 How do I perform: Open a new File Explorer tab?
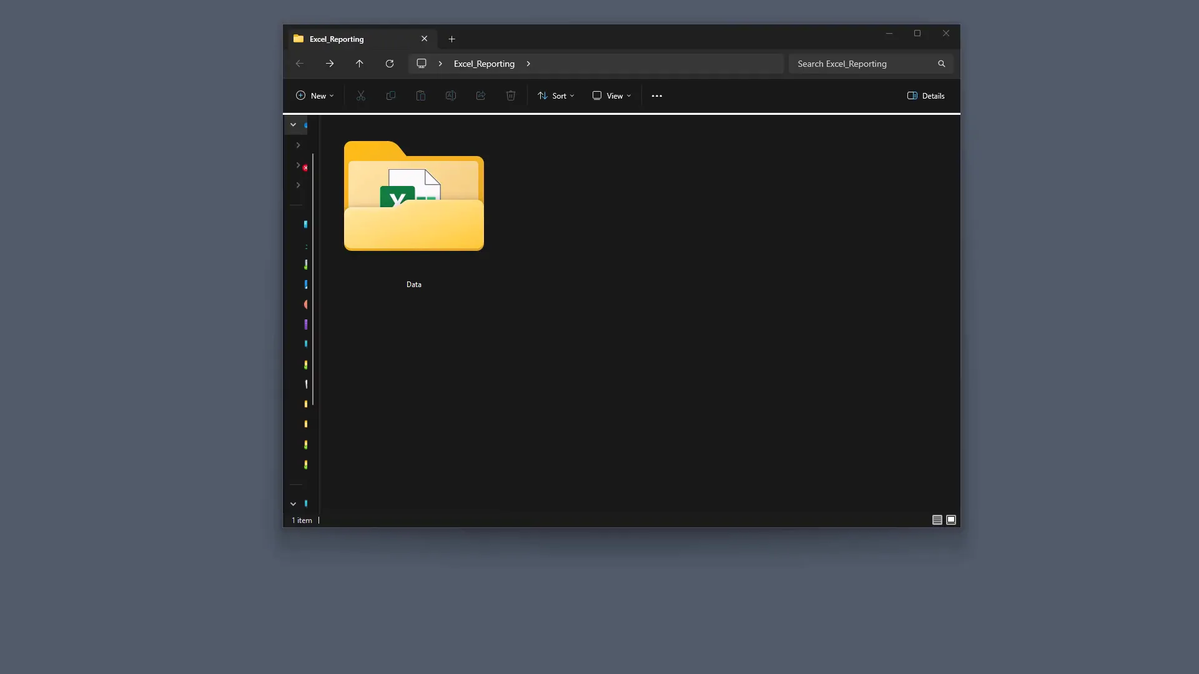click(451, 39)
